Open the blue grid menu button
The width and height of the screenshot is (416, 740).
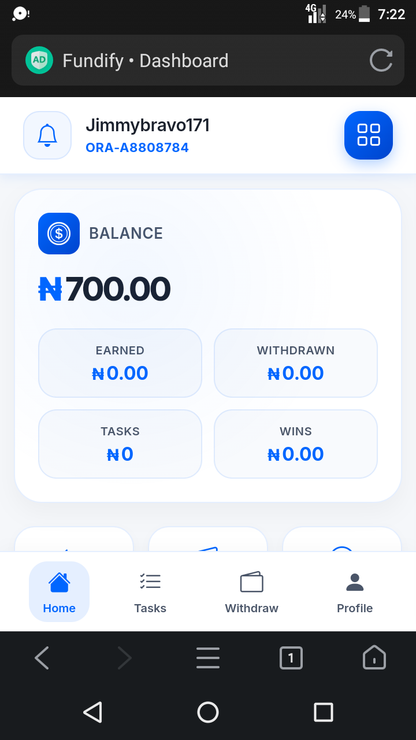click(369, 135)
